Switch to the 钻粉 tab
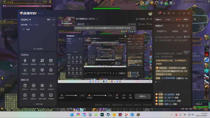 [x=185, y=31]
